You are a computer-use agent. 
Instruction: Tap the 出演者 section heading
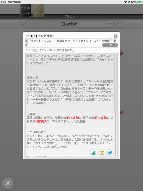point(31,114)
